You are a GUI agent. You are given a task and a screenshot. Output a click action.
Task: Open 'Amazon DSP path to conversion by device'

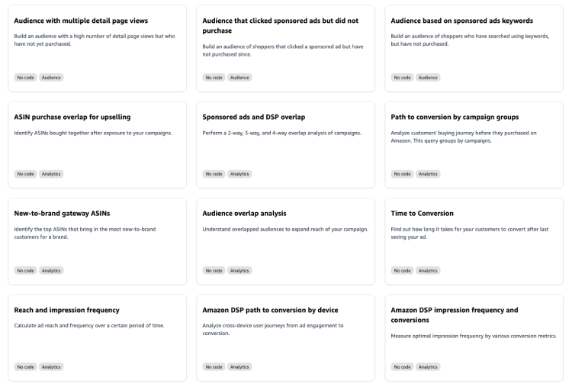(x=270, y=310)
